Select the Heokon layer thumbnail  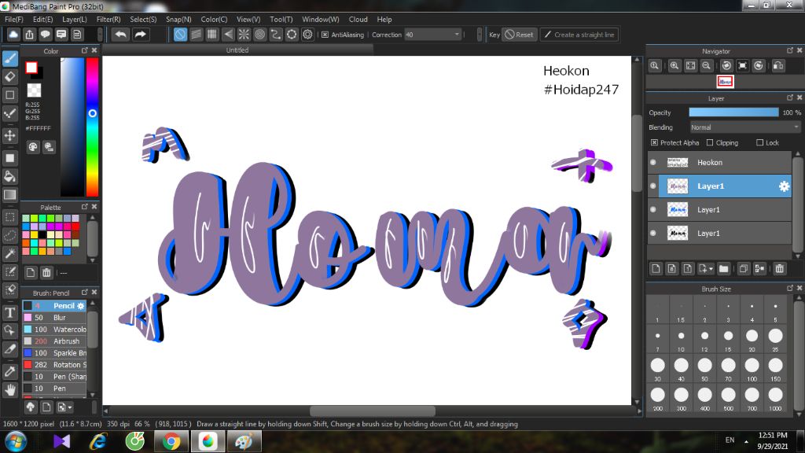(677, 163)
